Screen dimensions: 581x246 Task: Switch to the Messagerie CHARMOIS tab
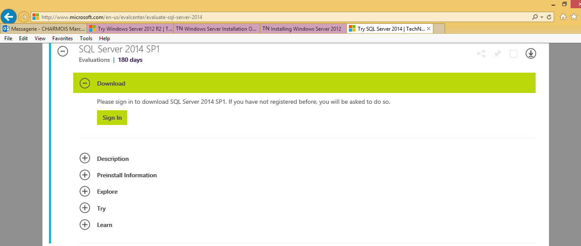(43, 29)
